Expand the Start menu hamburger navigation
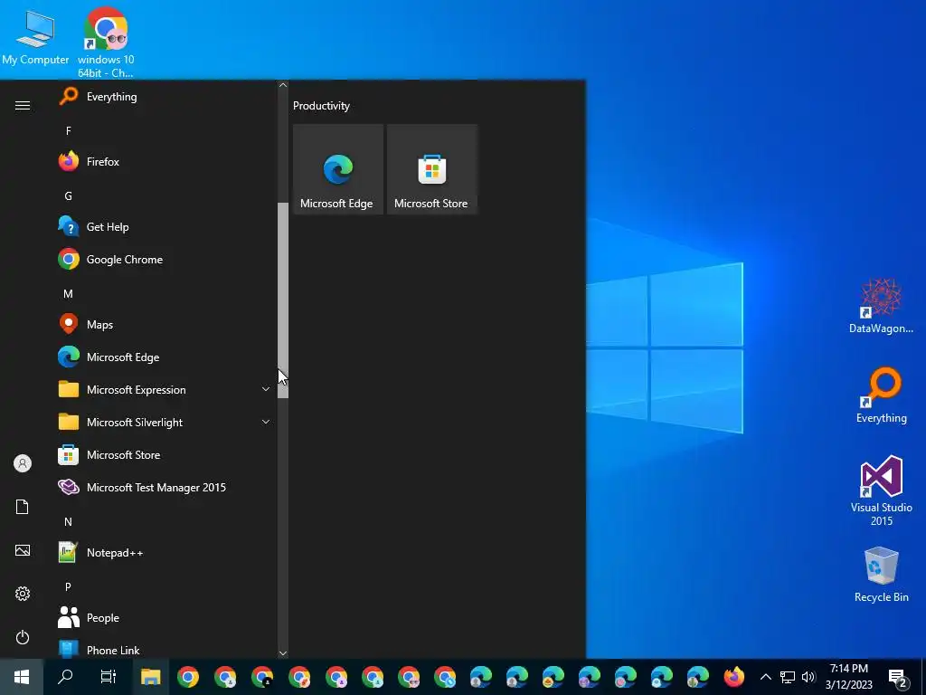 [x=23, y=105]
